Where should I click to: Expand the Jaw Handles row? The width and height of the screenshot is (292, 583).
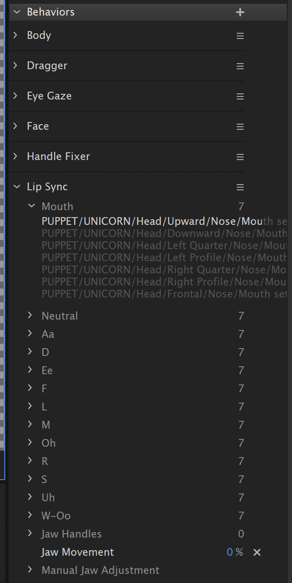(x=30, y=533)
